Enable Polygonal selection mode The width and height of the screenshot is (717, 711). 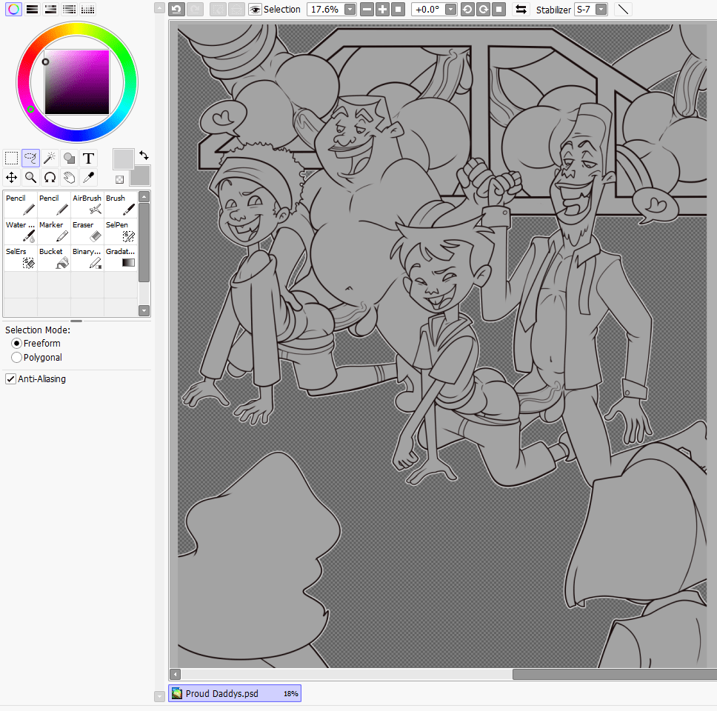click(16, 357)
